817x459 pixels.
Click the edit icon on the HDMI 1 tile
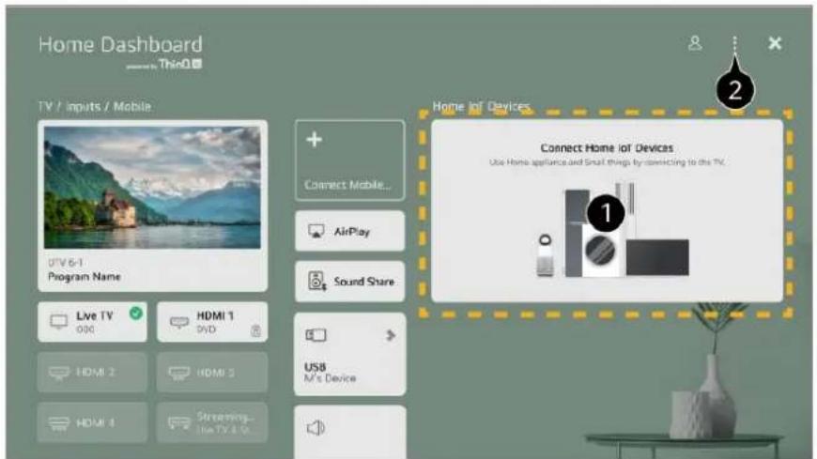(255, 330)
